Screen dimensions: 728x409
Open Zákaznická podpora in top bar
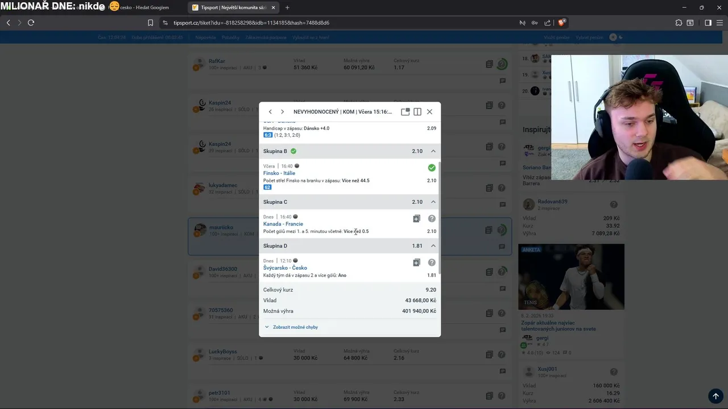click(266, 37)
